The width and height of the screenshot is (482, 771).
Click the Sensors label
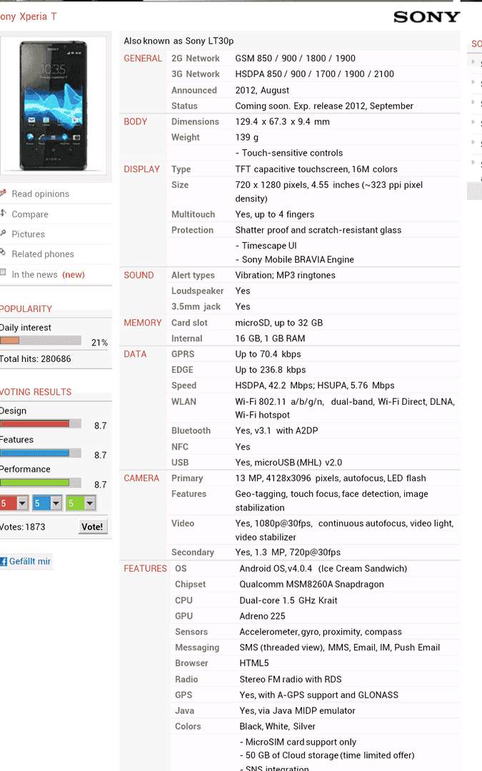pyautogui.click(x=191, y=632)
